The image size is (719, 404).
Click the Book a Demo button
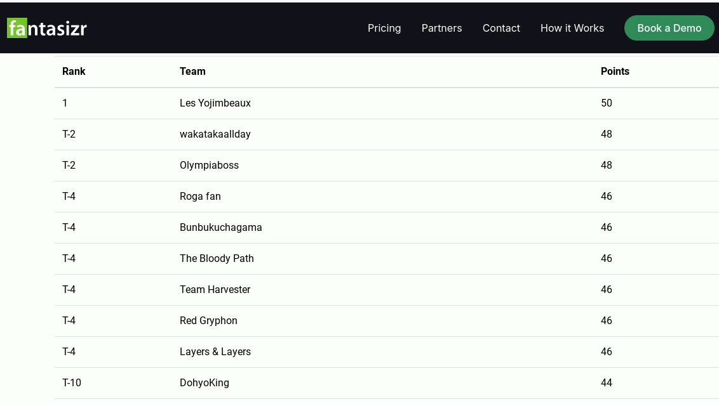[669, 28]
